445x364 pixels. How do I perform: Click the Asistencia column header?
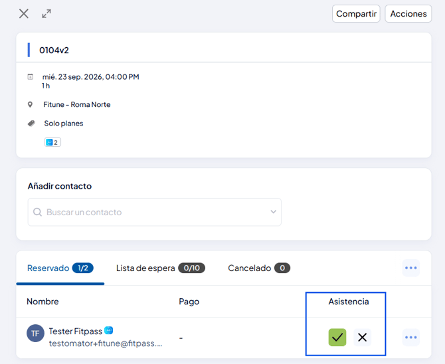tap(349, 302)
